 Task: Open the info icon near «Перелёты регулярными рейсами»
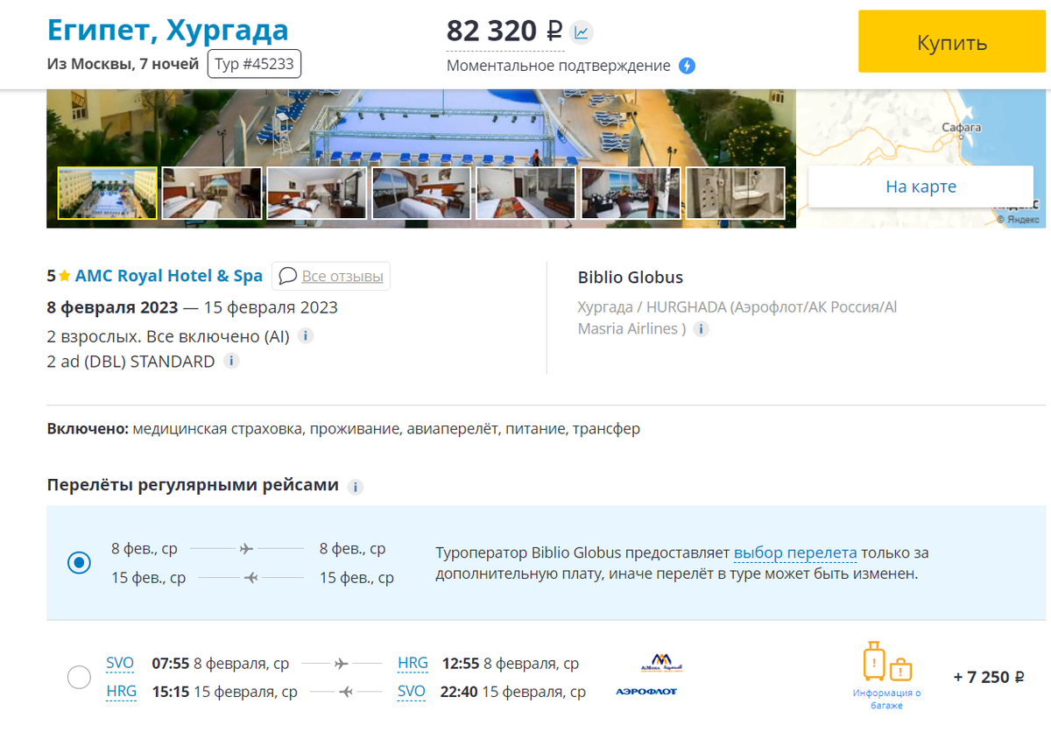356,487
